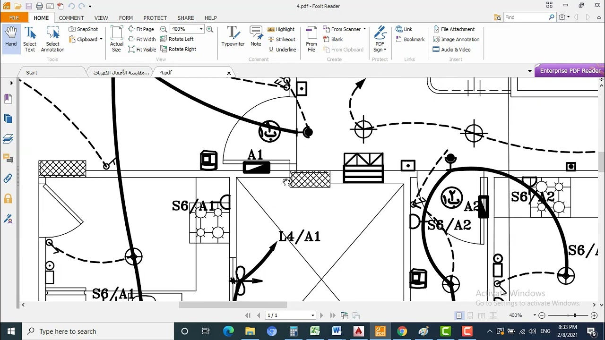Switch to the PROTECT ribbon tab
The image size is (605, 340).
click(x=155, y=18)
